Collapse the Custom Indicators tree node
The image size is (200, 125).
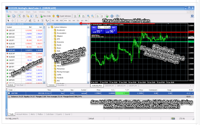(x=49, y=27)
